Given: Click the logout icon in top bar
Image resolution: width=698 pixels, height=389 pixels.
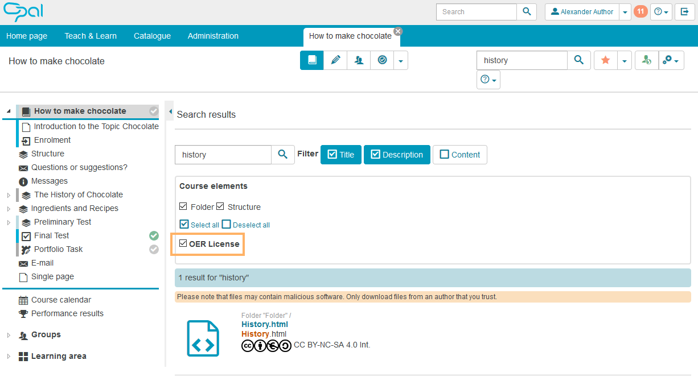Looking at the screenshot, I should click(x=685, y=11).
